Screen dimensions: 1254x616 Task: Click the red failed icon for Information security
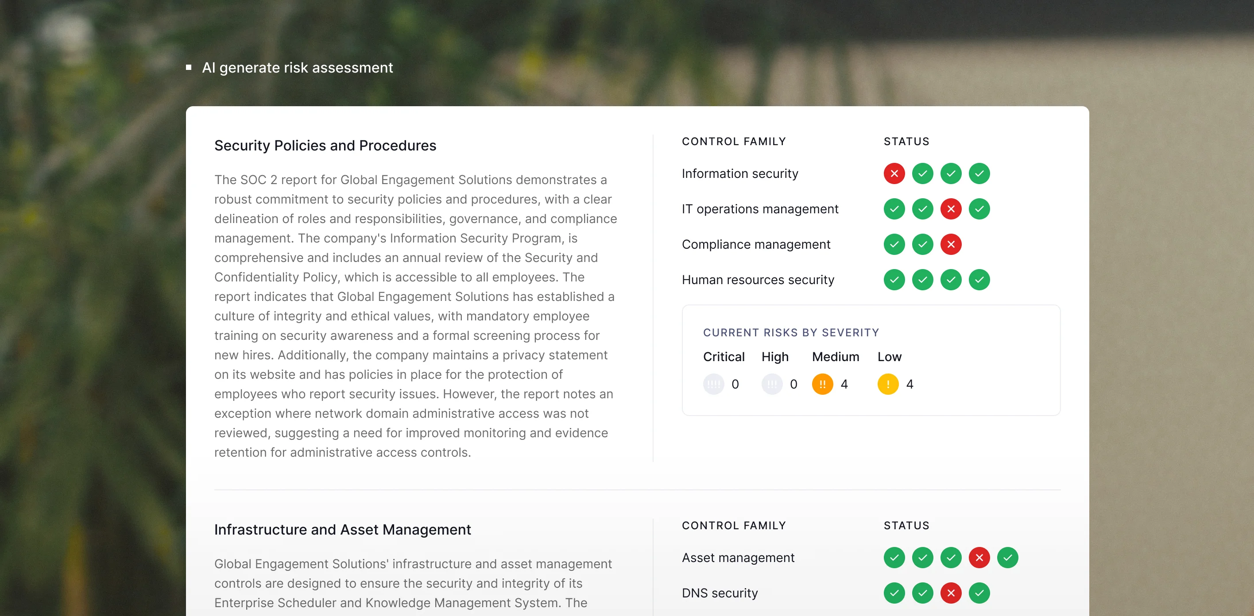(x=894, y=174)
